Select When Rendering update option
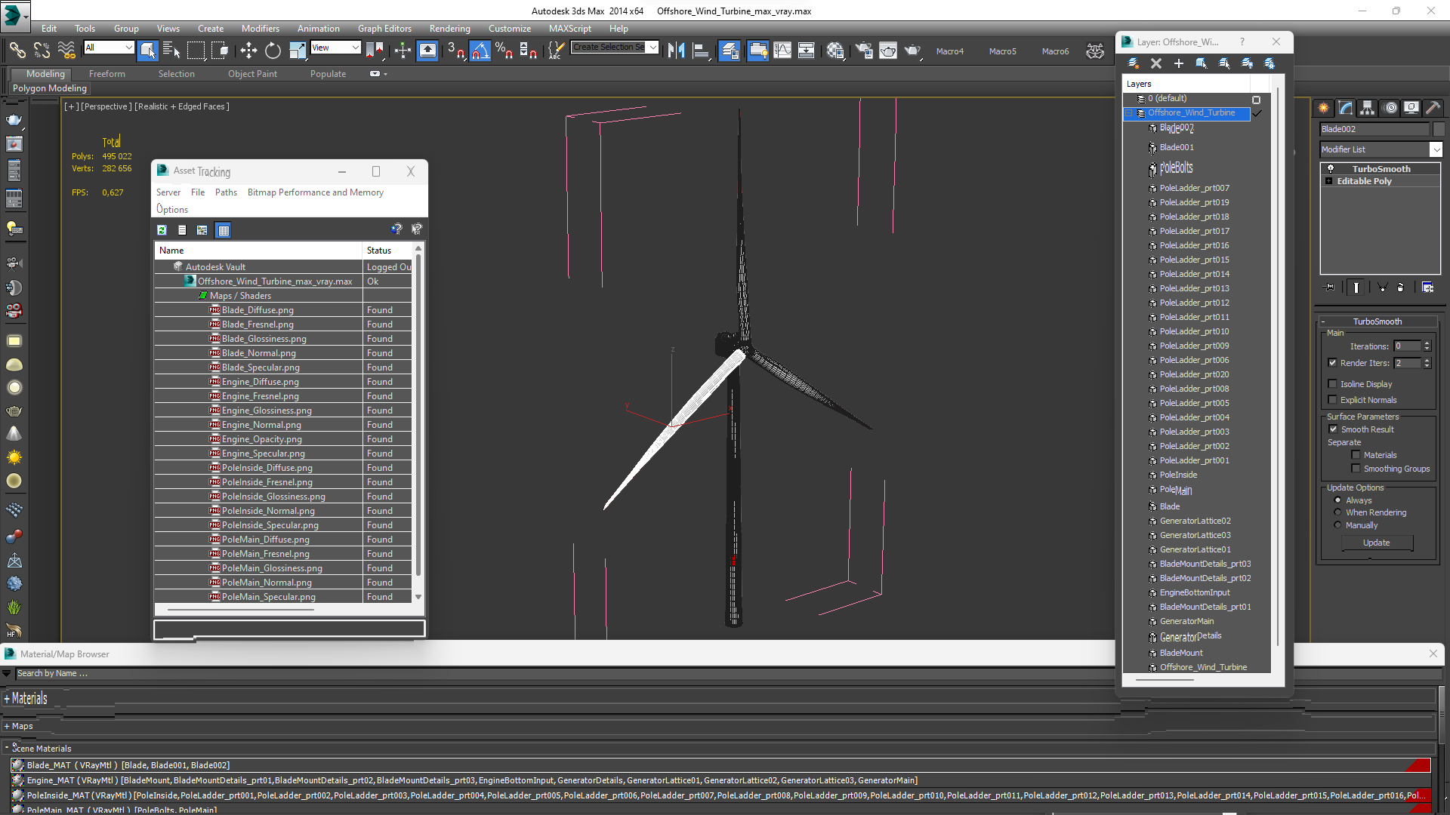1450x815 pixels. (1337, 512)
